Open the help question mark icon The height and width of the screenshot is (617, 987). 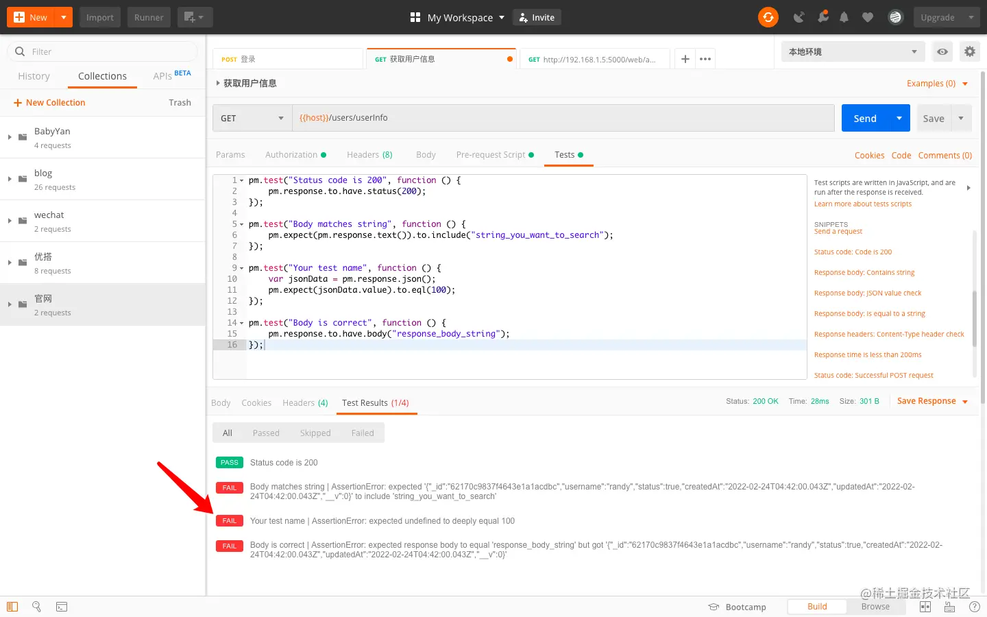[975, 607]
